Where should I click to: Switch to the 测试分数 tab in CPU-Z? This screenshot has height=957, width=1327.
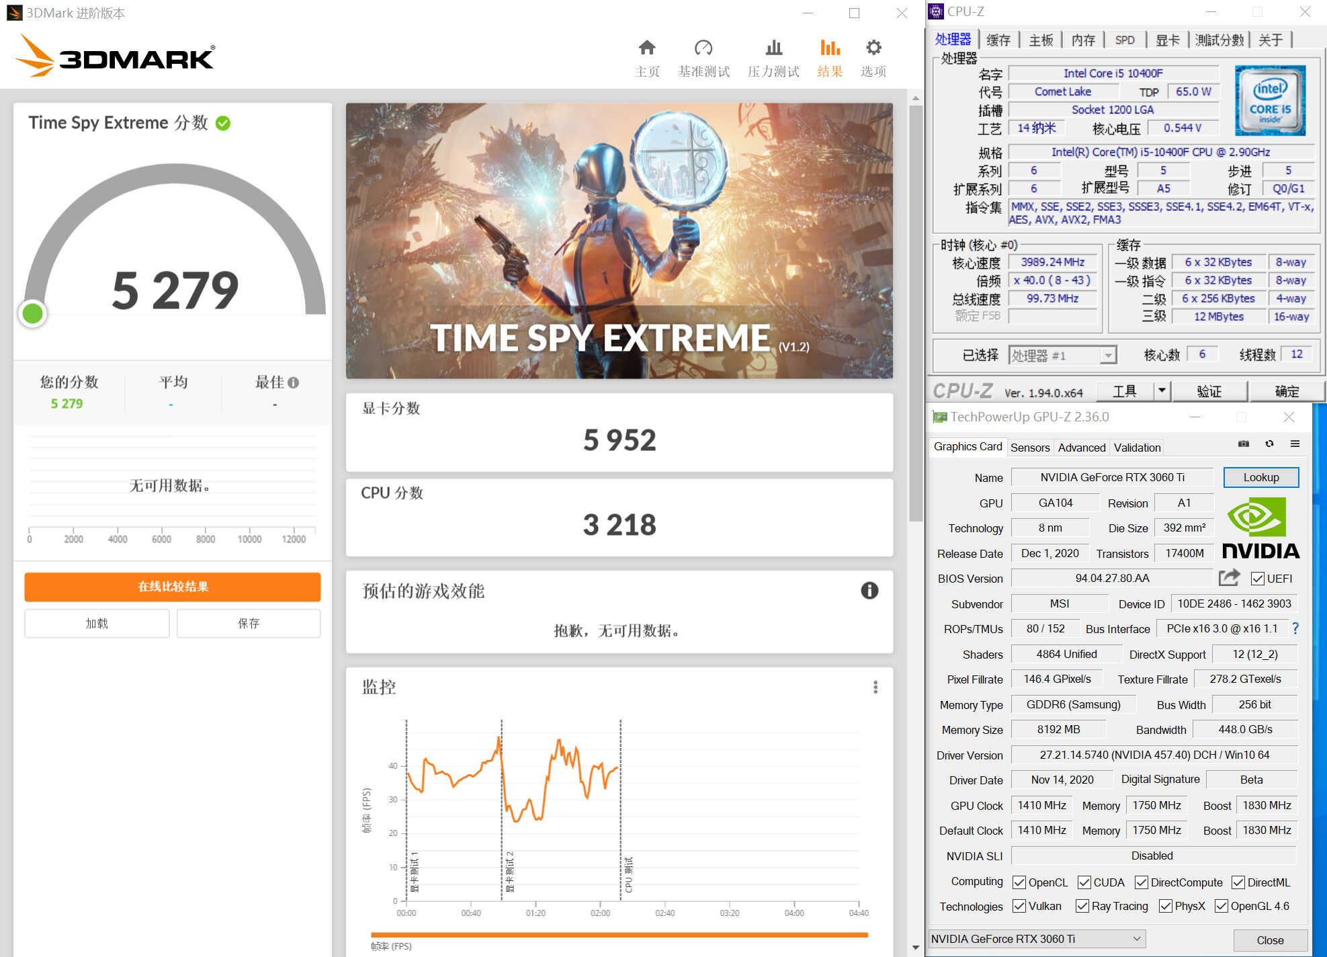(1219, 40)
